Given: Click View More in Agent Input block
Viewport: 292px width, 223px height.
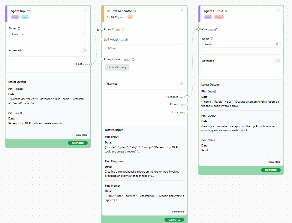Looking at the screenshot, I should pyautogui.click(x=81, y=135).
